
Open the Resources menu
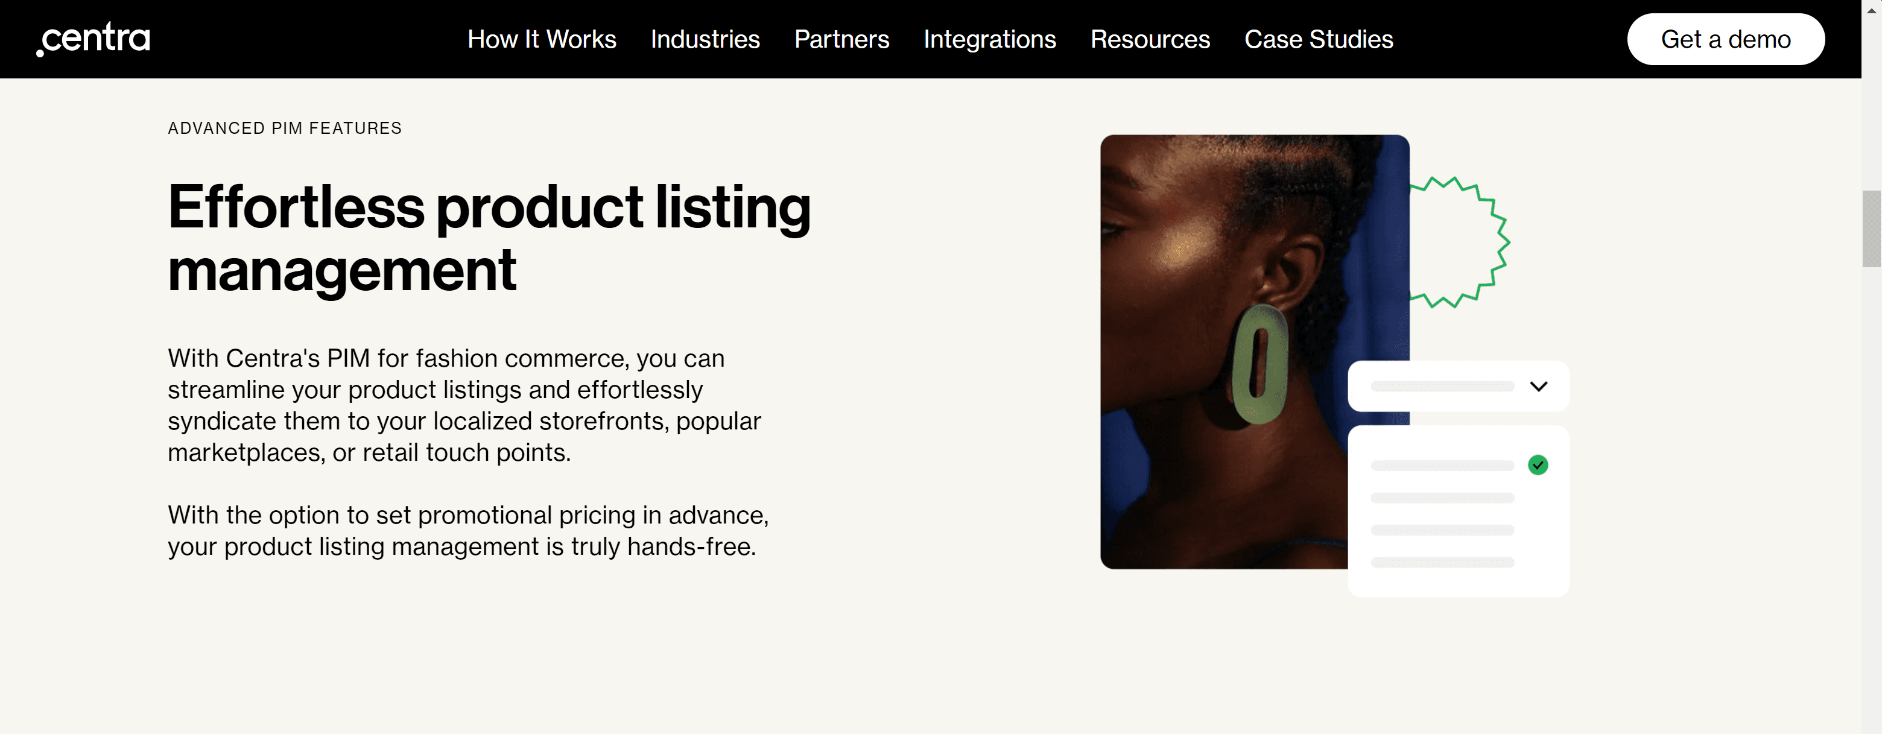tap(1150, 39)
